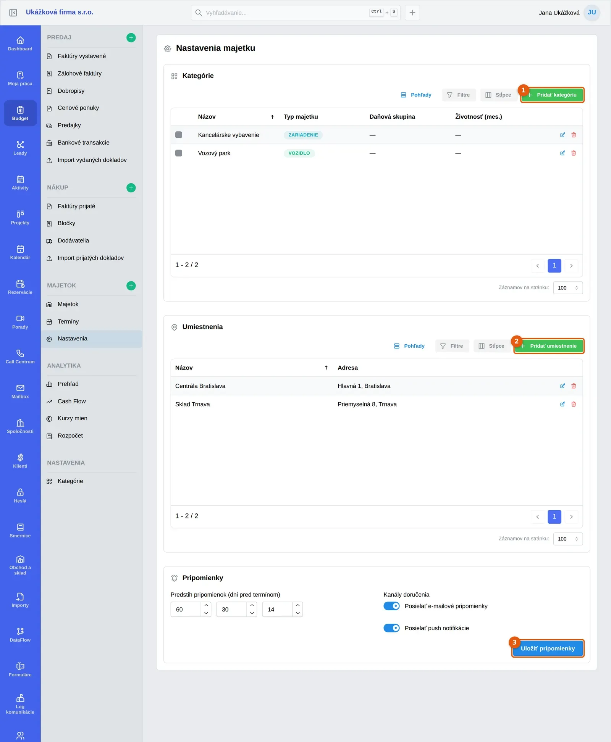Viewport: 611px width, 742px height.
Task: Delete the Sklad Trnava location
Action: point(574,404)
